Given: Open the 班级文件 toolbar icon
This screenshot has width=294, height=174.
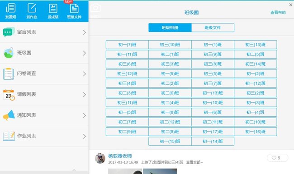Looking at the screenshot, I should click(74, 9).
